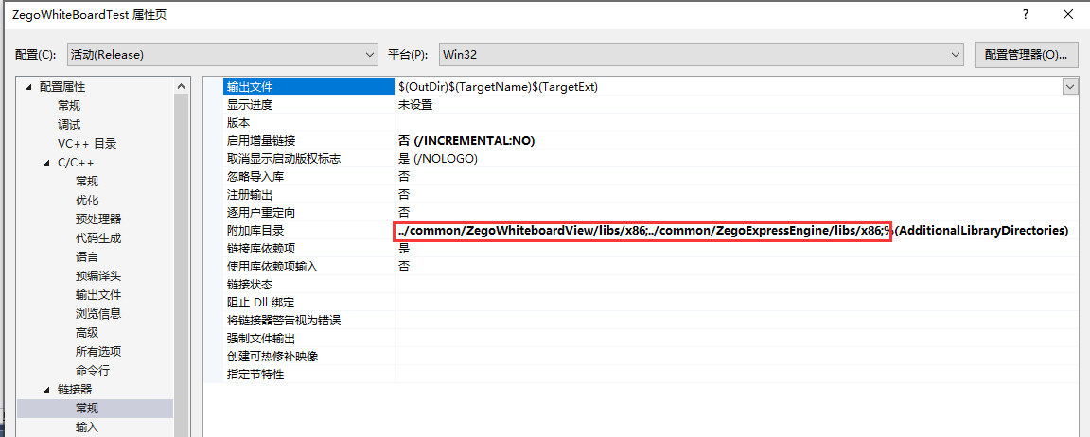The image size is (1090, 437).
Task: Collapse the 配置属性 tree node
Action: (x=28, y=87)
